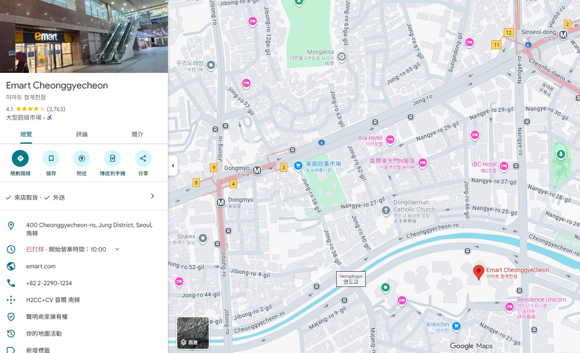This screenshot has height=353, width=580.
Task: Click the 分享 share icon
Action: click(x=143, y=158)
